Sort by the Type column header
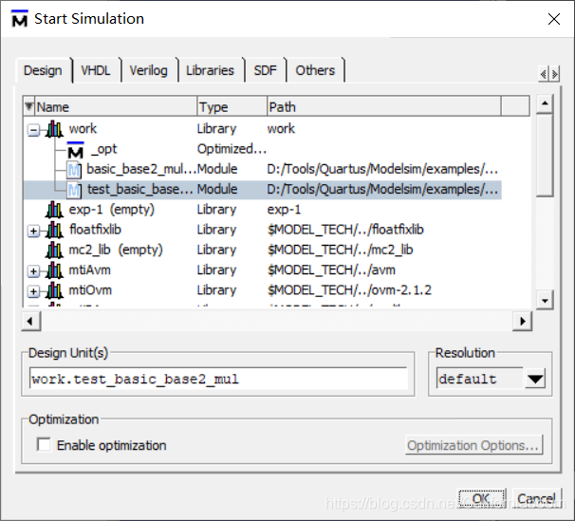575x521 pixels. 232,106
